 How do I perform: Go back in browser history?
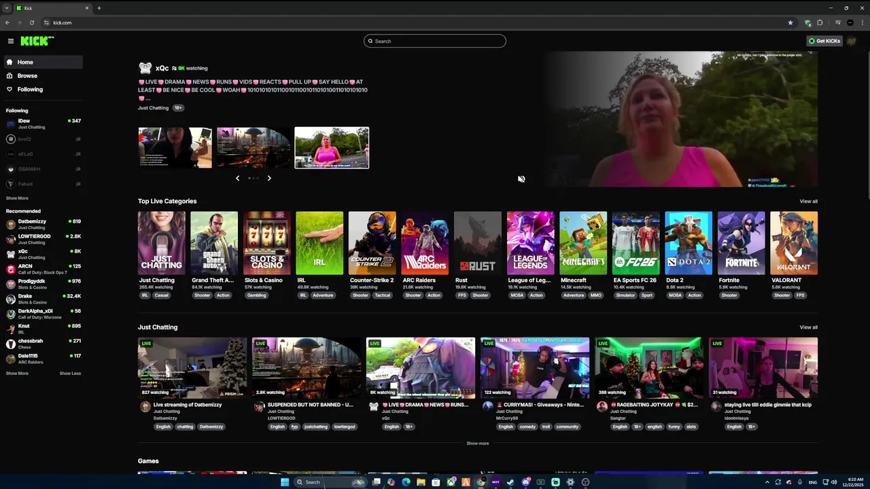point(7,22)
